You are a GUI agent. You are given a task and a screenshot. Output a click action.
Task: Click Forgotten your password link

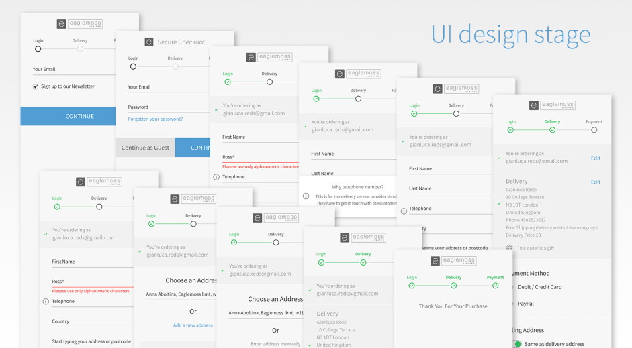coord(155,119)
